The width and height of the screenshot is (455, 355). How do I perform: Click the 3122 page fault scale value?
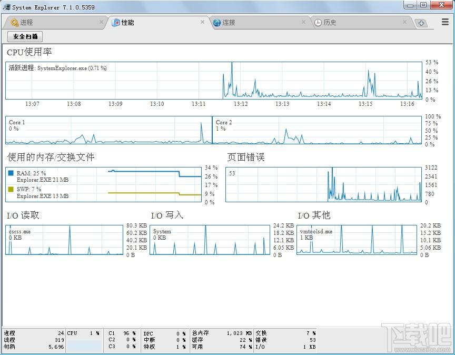pos(431,167)
